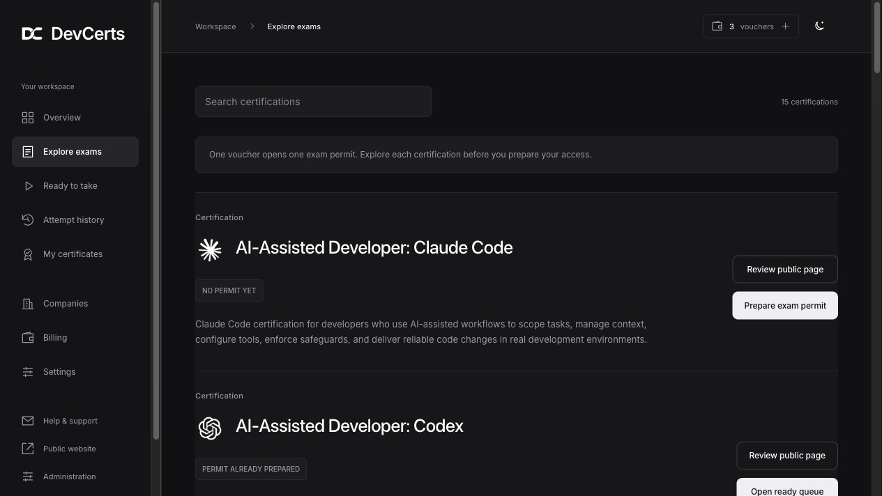The image size is (882, 496).
Task: Click the Claude Code certification description
Action: point(421,332)
